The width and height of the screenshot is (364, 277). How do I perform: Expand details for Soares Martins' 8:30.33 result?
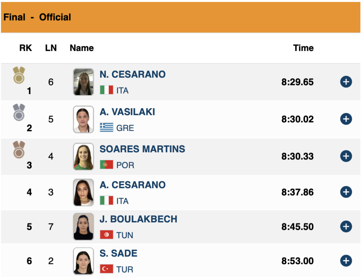point(346,156)
